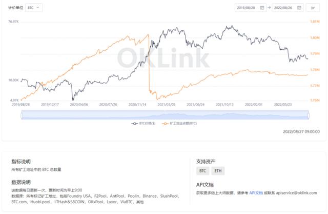The width and height of the screenshot is (328, 214).
Task: Click the left handle of range slider
Action: 22,115
